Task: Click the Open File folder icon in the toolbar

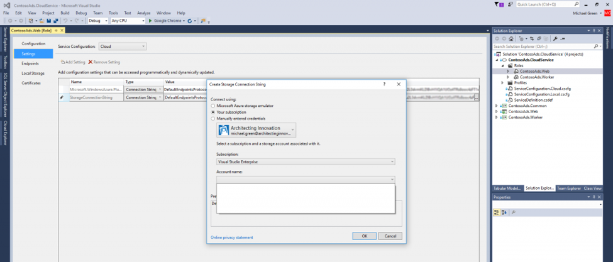Action: tap(41, 21)
